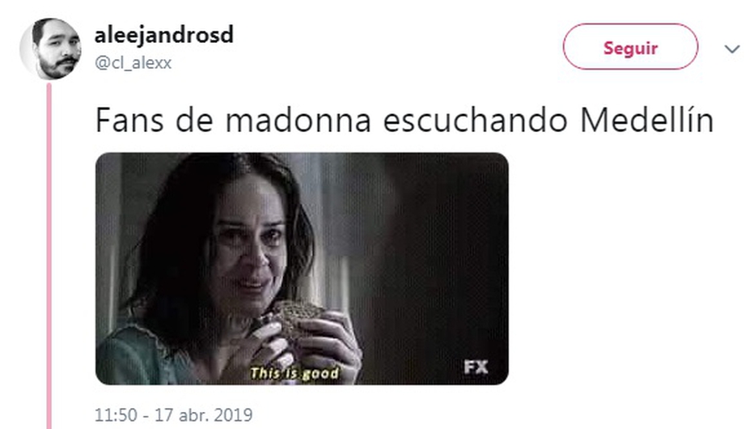Viewport: 754px width, 429px height.
Task: Open the aleejandrosd profile avatar
Action: 50,49
